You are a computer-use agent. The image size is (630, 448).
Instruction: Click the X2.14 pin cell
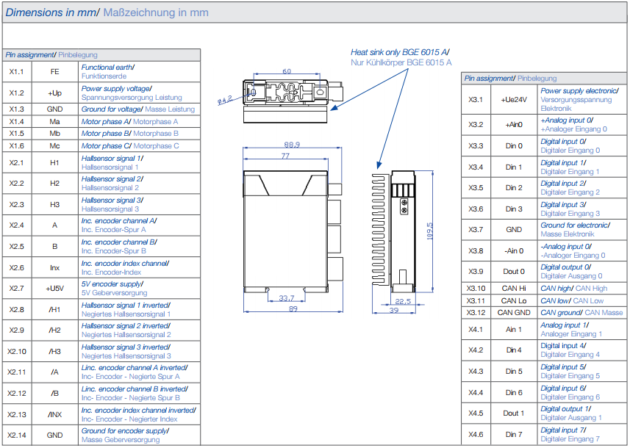tap(16, 435)
